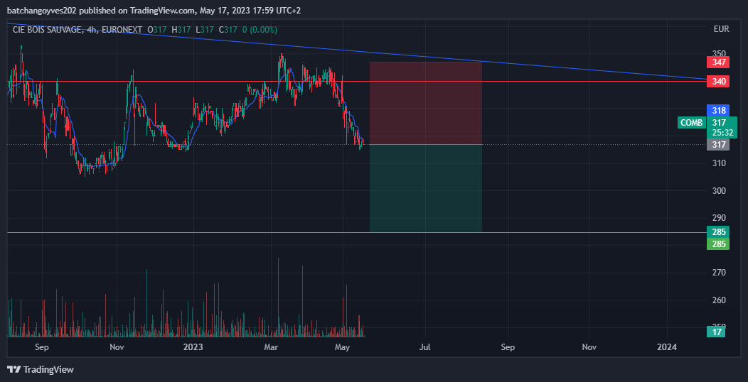Select the CIE BOIS SAUVAGE symbol title
Viewport: 748px width, 382px height.
point(47,30)
